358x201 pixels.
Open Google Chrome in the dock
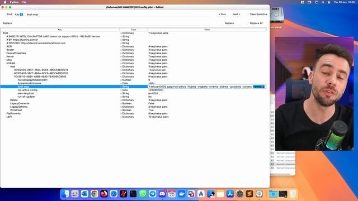click(95, 194)
